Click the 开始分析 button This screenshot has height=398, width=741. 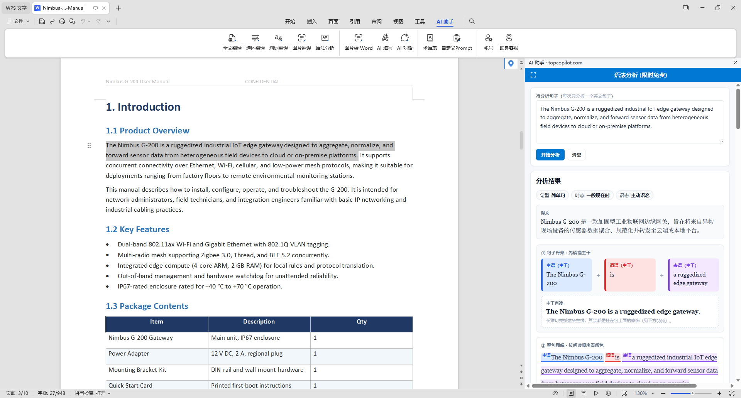tap(550, 155)
